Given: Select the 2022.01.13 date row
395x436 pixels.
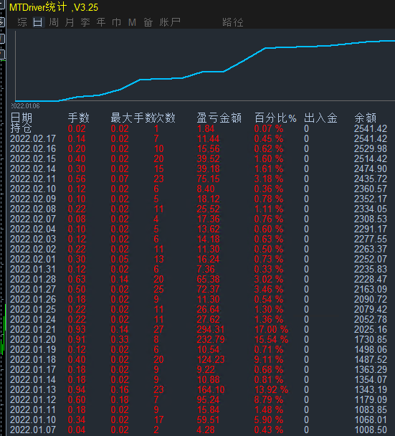Looking at the screenshot, I should 33,389.
